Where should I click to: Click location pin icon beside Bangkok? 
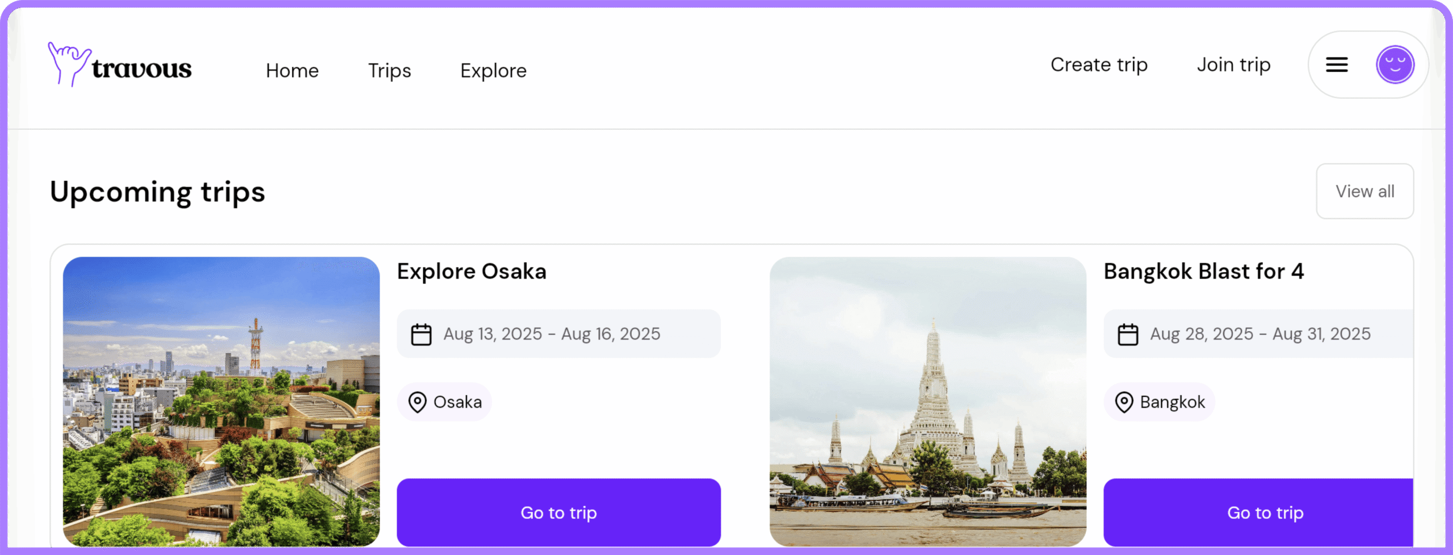point(1124,402)
